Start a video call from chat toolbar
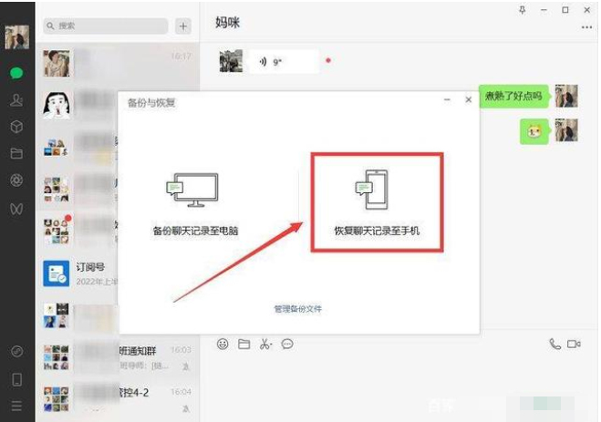Screen dimensions: 601x422 point(574,344)
